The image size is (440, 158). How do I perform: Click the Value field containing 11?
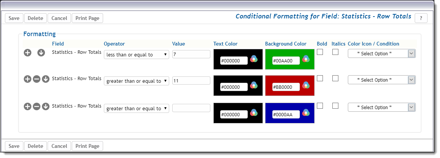(x=191, y=81)
